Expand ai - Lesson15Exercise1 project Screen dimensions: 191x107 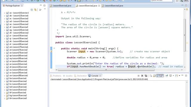pyautogui.click(x=5, y=36)
